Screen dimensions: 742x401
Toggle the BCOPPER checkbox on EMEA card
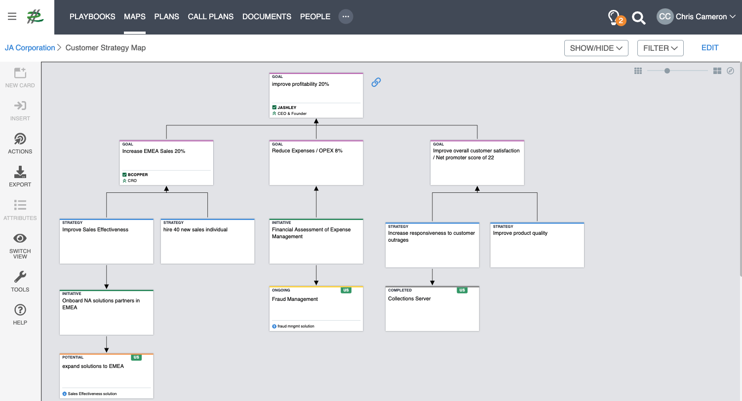click(125, 175)
